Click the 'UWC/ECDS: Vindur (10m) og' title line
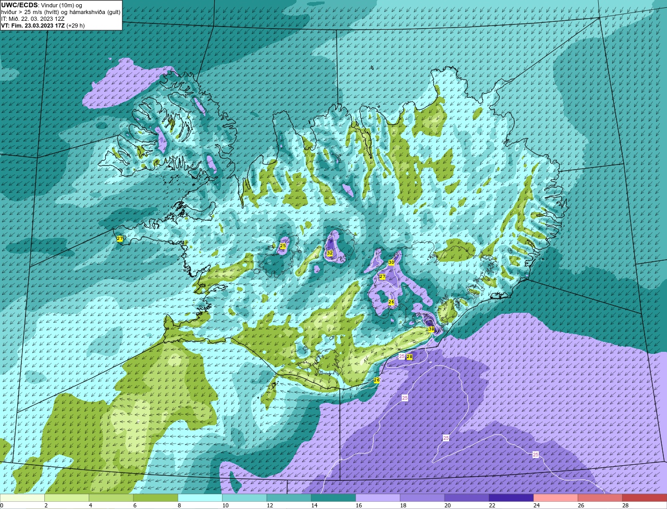 click(x=42, y=5)
